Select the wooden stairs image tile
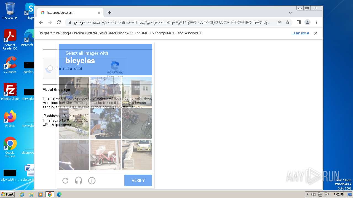 click(74, 155)
